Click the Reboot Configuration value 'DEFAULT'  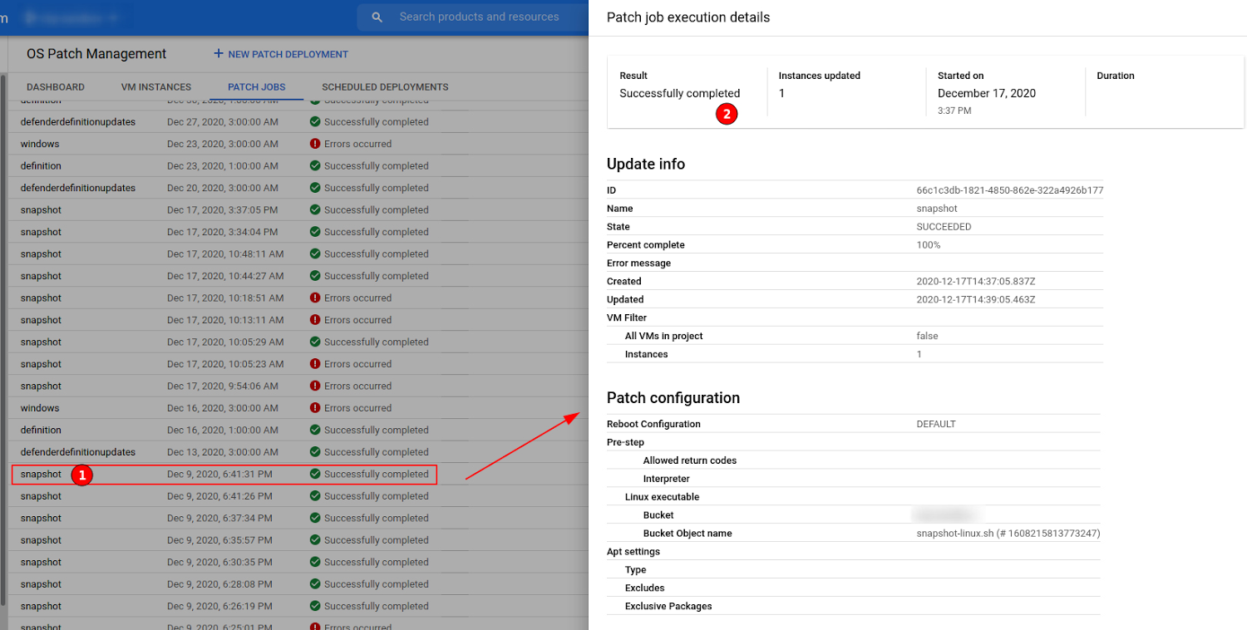tap(936, 424)
